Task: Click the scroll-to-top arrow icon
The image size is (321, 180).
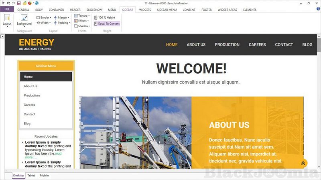Action: click(303, 163)
